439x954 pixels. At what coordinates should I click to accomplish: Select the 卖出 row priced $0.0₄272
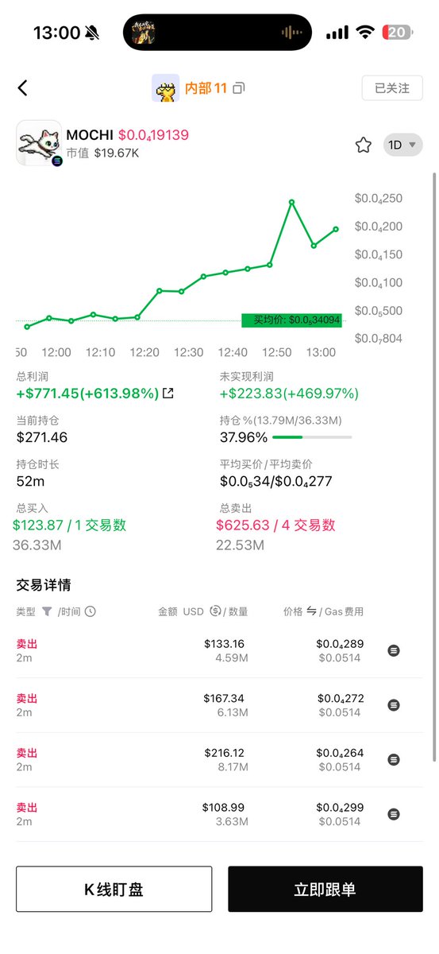[219, 705]
